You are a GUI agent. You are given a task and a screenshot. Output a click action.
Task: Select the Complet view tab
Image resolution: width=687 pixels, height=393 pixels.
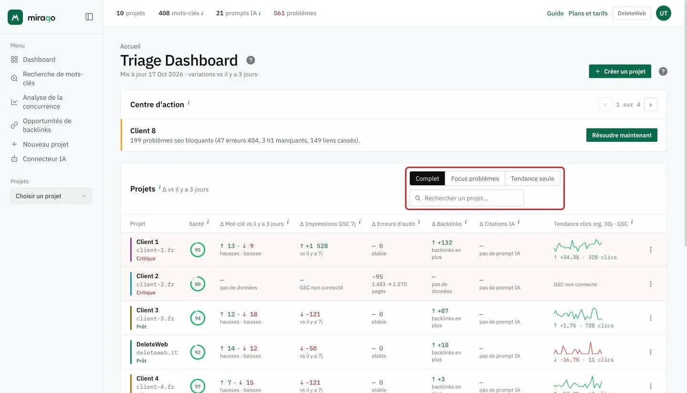427,179
